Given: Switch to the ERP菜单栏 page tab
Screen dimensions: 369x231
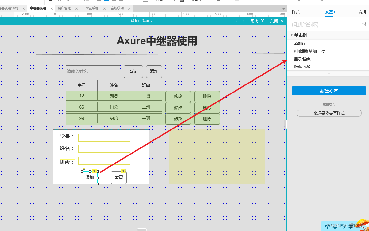Looking at the screenshot, I should [91, 8].
